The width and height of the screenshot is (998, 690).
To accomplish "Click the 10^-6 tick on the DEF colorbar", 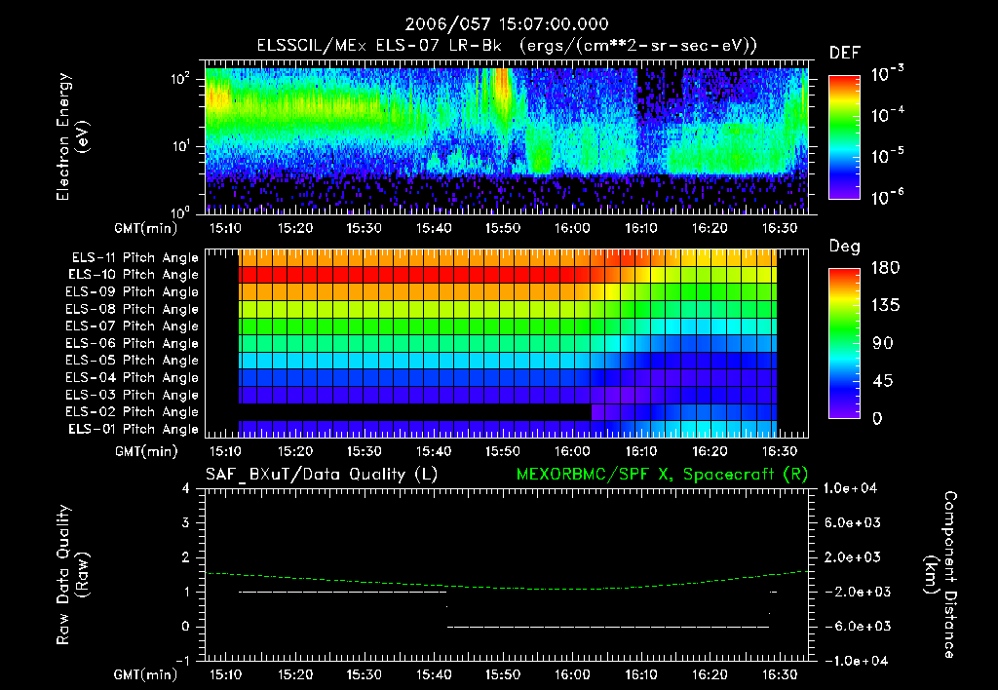I will (x=888, y=197).
